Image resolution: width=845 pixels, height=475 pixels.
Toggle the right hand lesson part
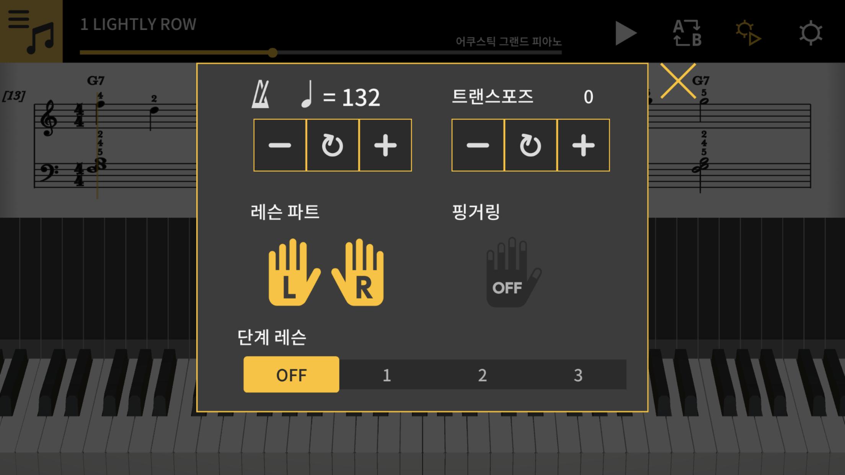358,272
